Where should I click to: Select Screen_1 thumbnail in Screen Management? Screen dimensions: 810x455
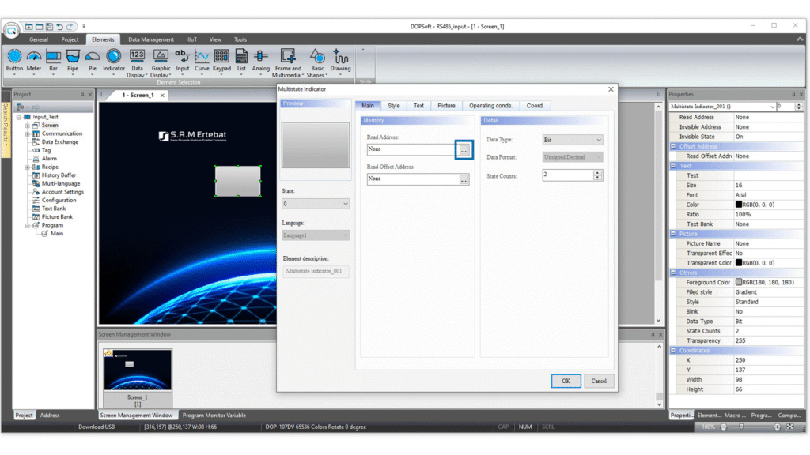[x=138, y=370]
